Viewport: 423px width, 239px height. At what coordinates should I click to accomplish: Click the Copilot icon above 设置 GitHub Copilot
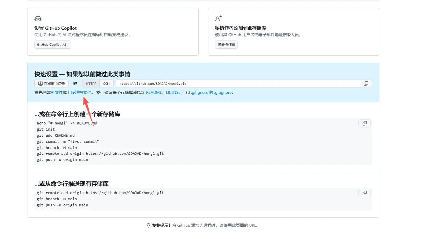(x=38, y=18)
